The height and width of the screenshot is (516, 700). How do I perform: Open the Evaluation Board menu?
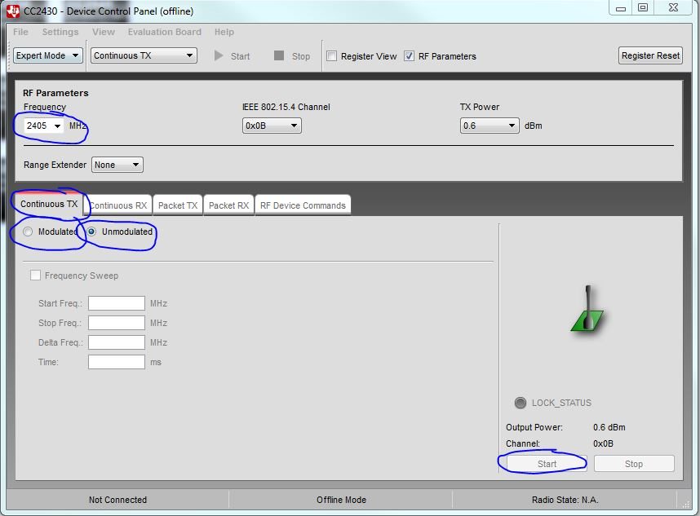(164, 32)
